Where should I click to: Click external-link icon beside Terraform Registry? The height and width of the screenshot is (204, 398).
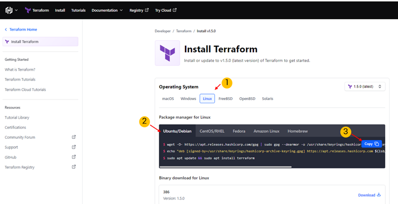[x=73, y=167]
